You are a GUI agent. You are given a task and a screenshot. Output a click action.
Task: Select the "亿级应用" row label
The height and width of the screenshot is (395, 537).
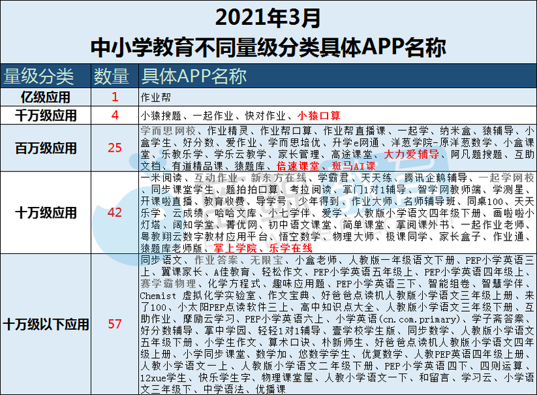[46, 97]
